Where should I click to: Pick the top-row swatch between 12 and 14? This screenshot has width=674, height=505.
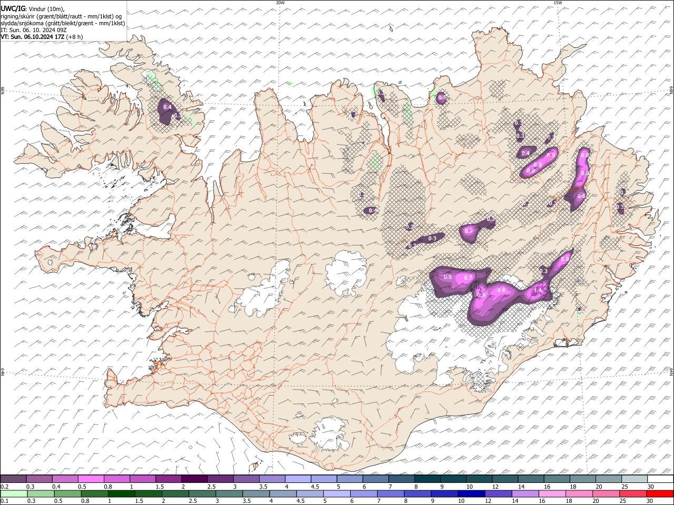(505, 479)
